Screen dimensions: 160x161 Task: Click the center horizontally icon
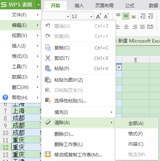126,27
